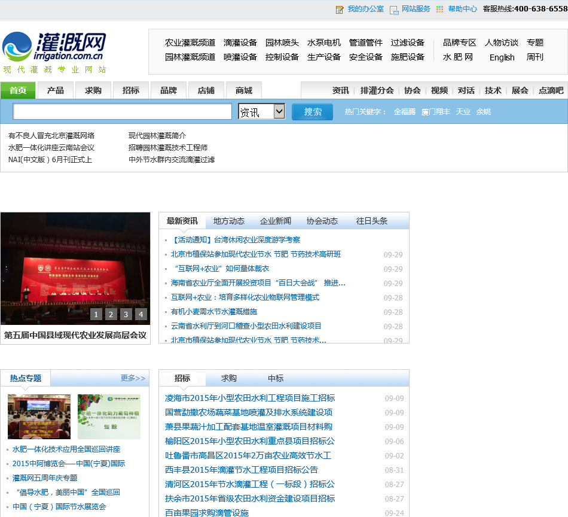Open 第五届中国县域现代农业发展高层会议 caption
Viewport: 568px width, 517px height.
pos(75,335)
